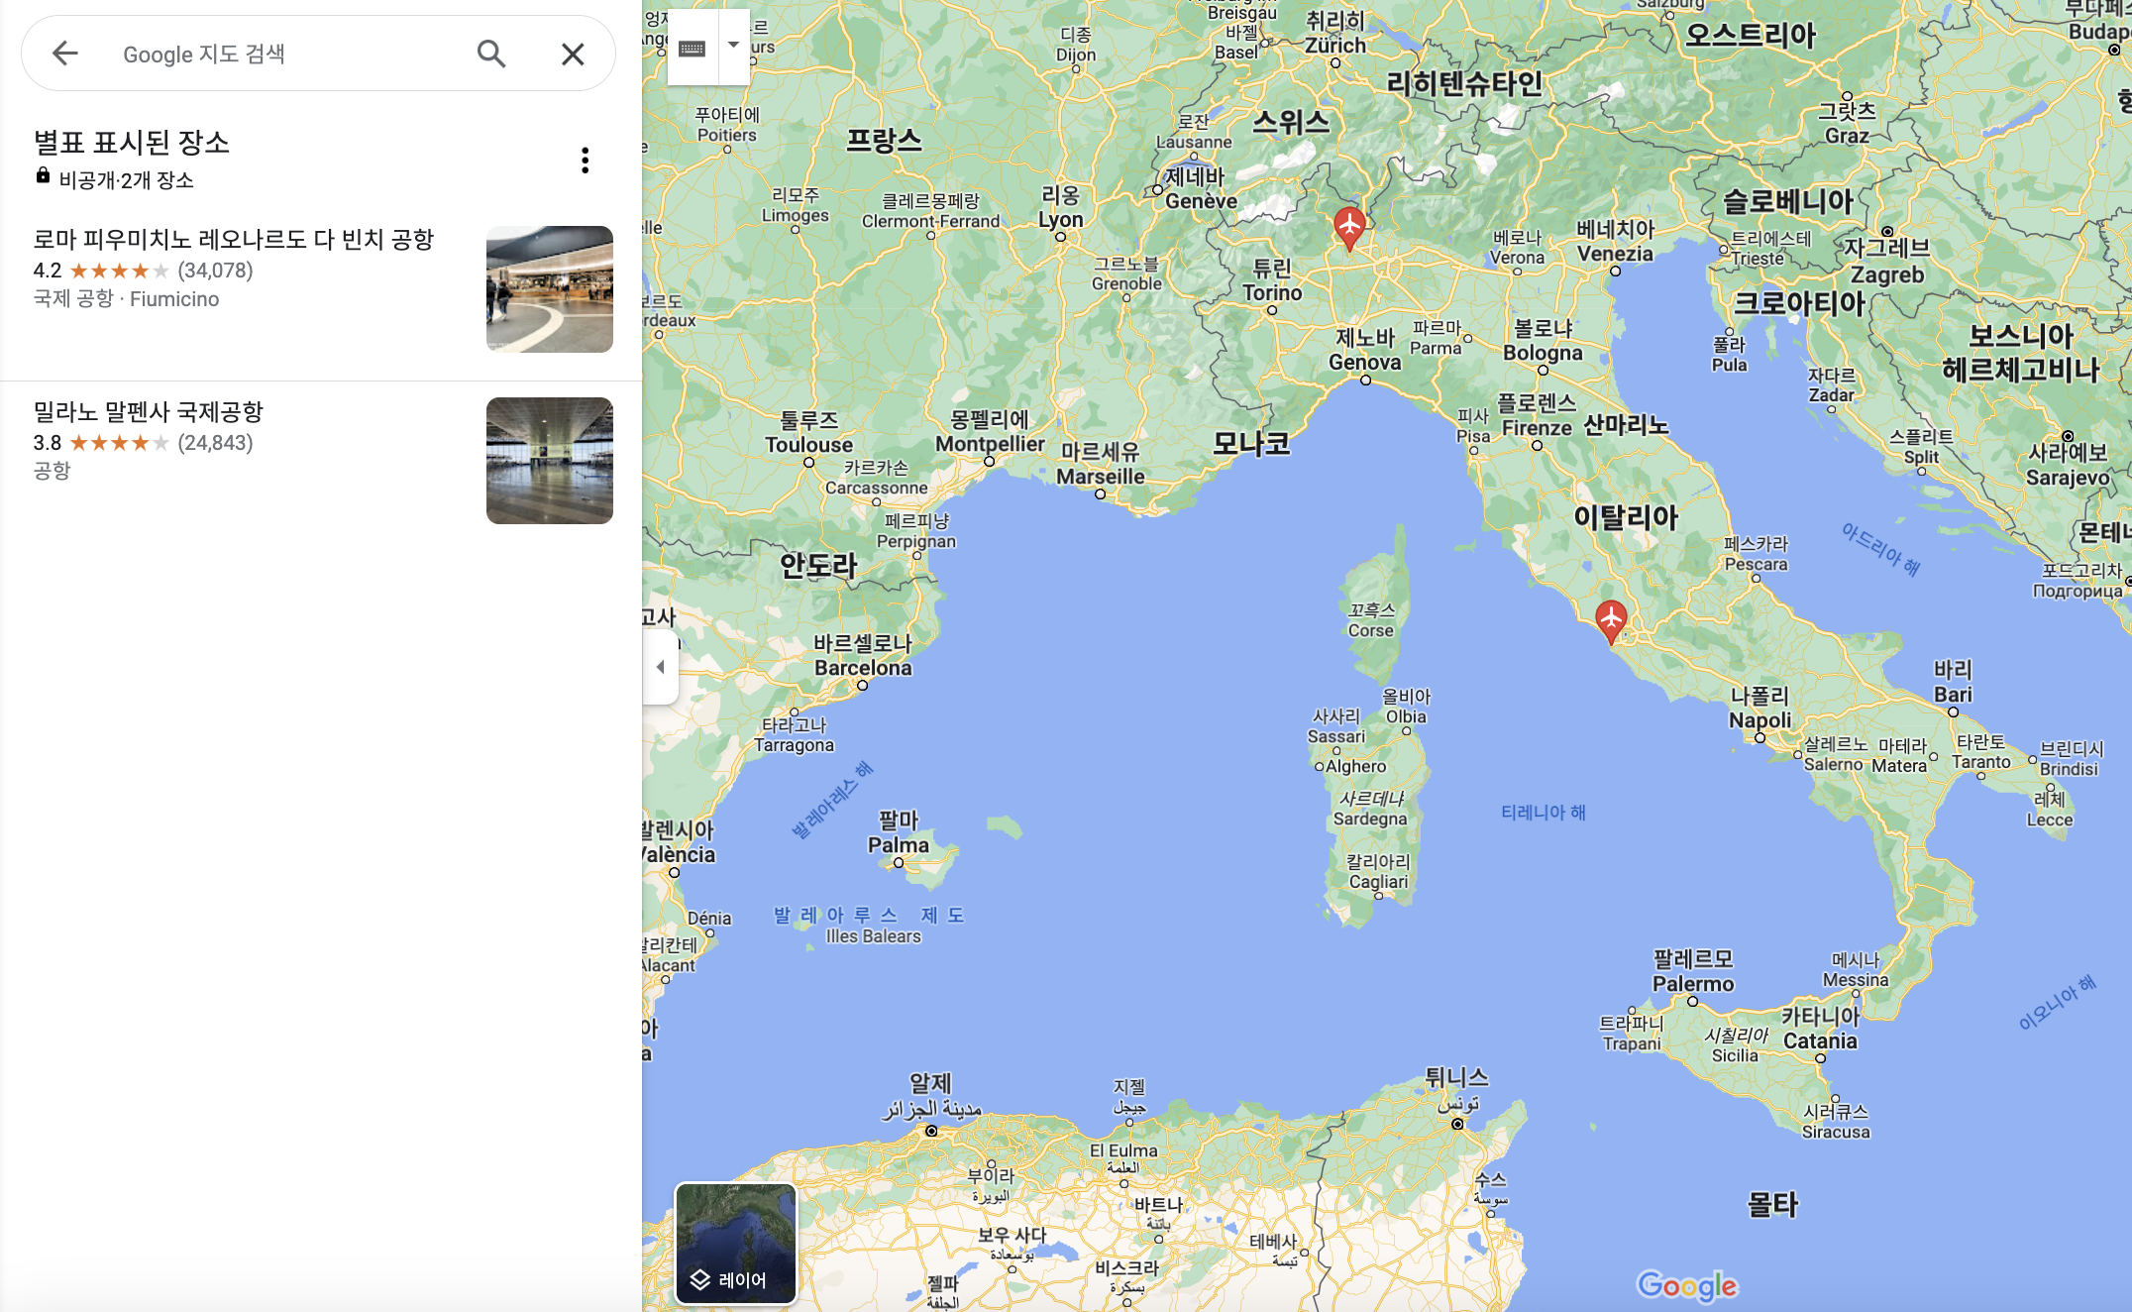
Task: Click the Milan Malpensa airport photo thumbnail
Action: pos(549,461)
